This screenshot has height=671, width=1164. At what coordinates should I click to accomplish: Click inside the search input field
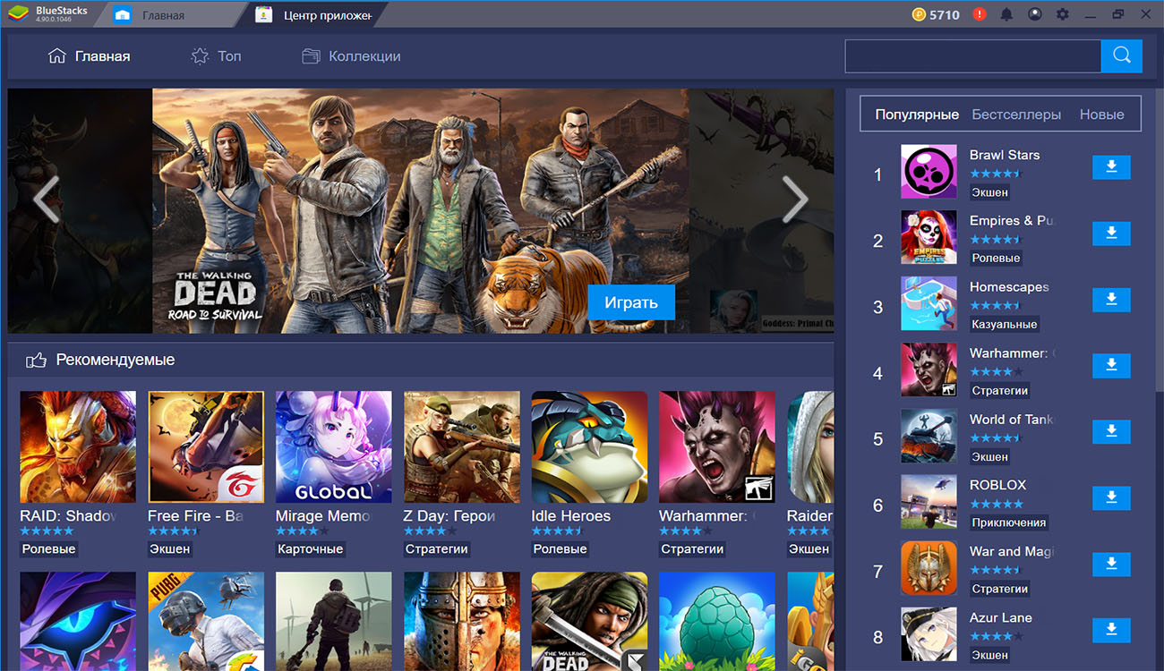point(972,56)
